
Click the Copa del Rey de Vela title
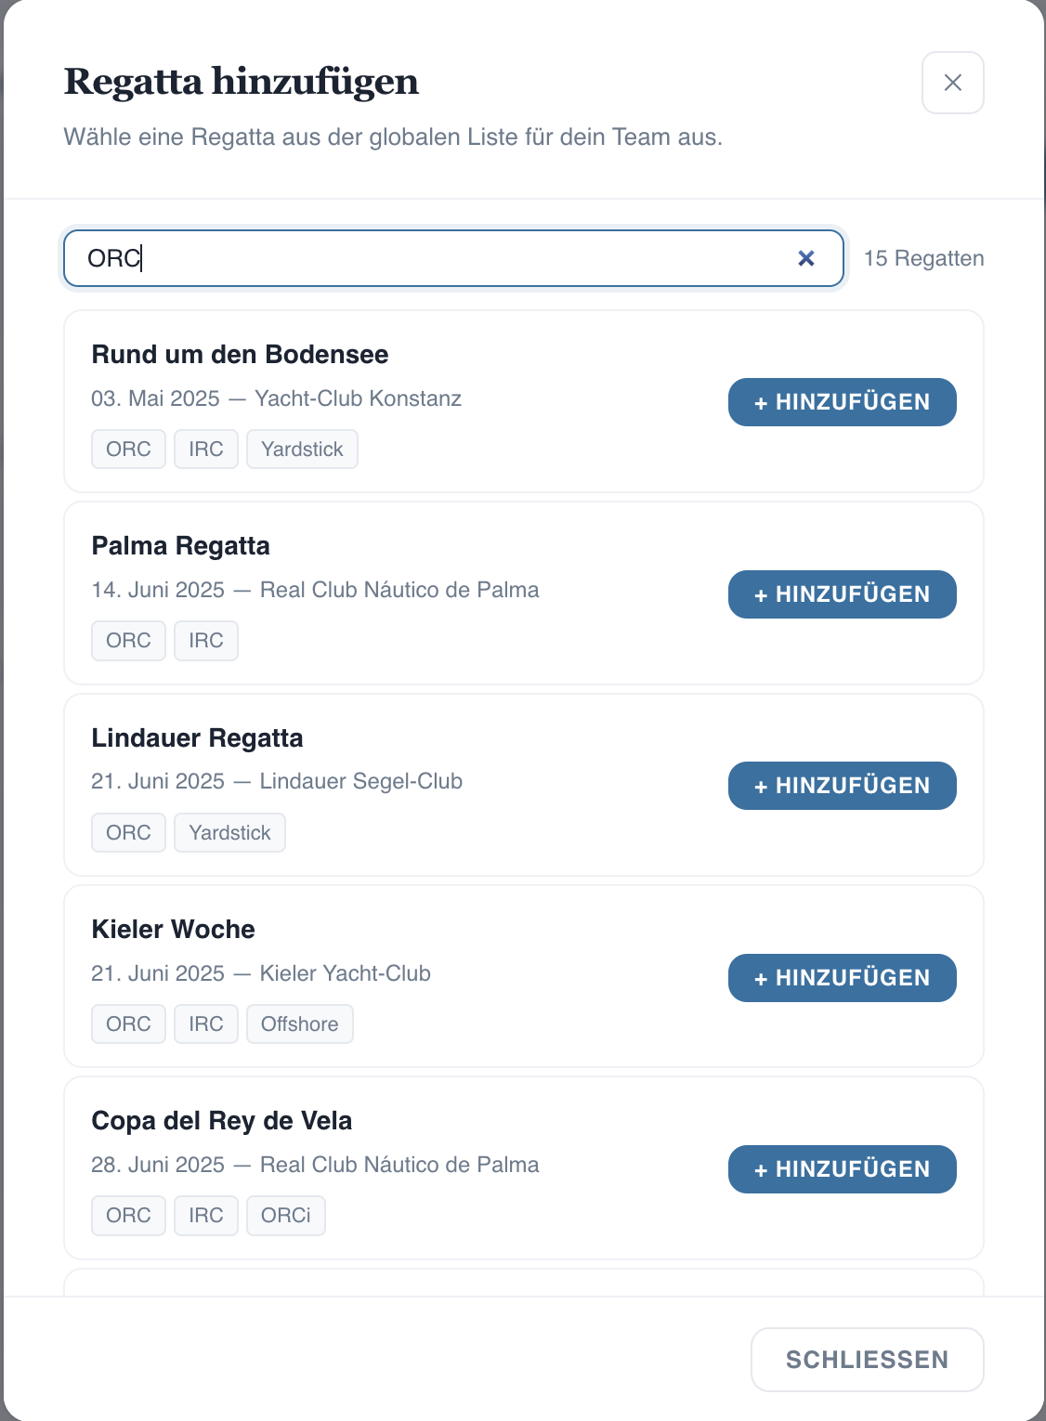221,1121
